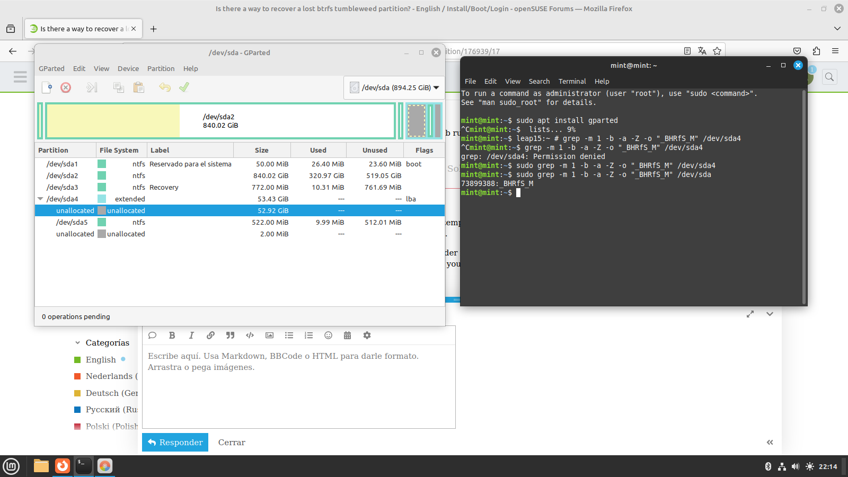
Task: Hide reply preview with double chevron
Action: coord(770,442)
